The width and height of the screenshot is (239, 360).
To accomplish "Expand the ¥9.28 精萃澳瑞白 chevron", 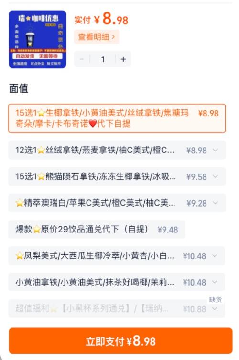I will pos(215,203).
